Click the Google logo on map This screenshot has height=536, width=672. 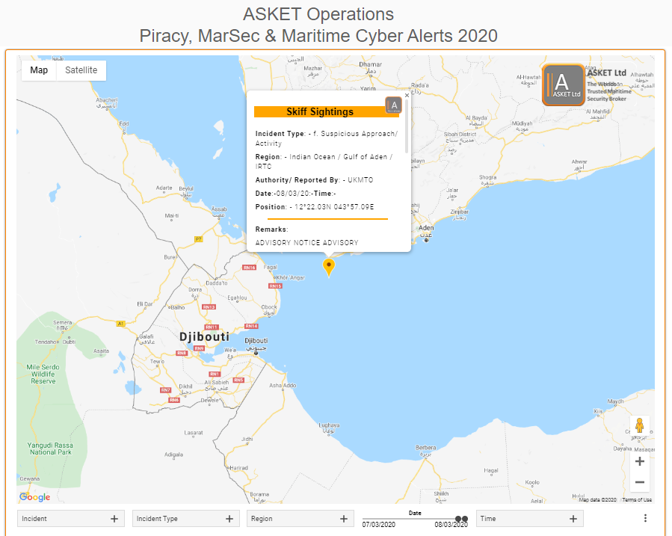(34, 497)
